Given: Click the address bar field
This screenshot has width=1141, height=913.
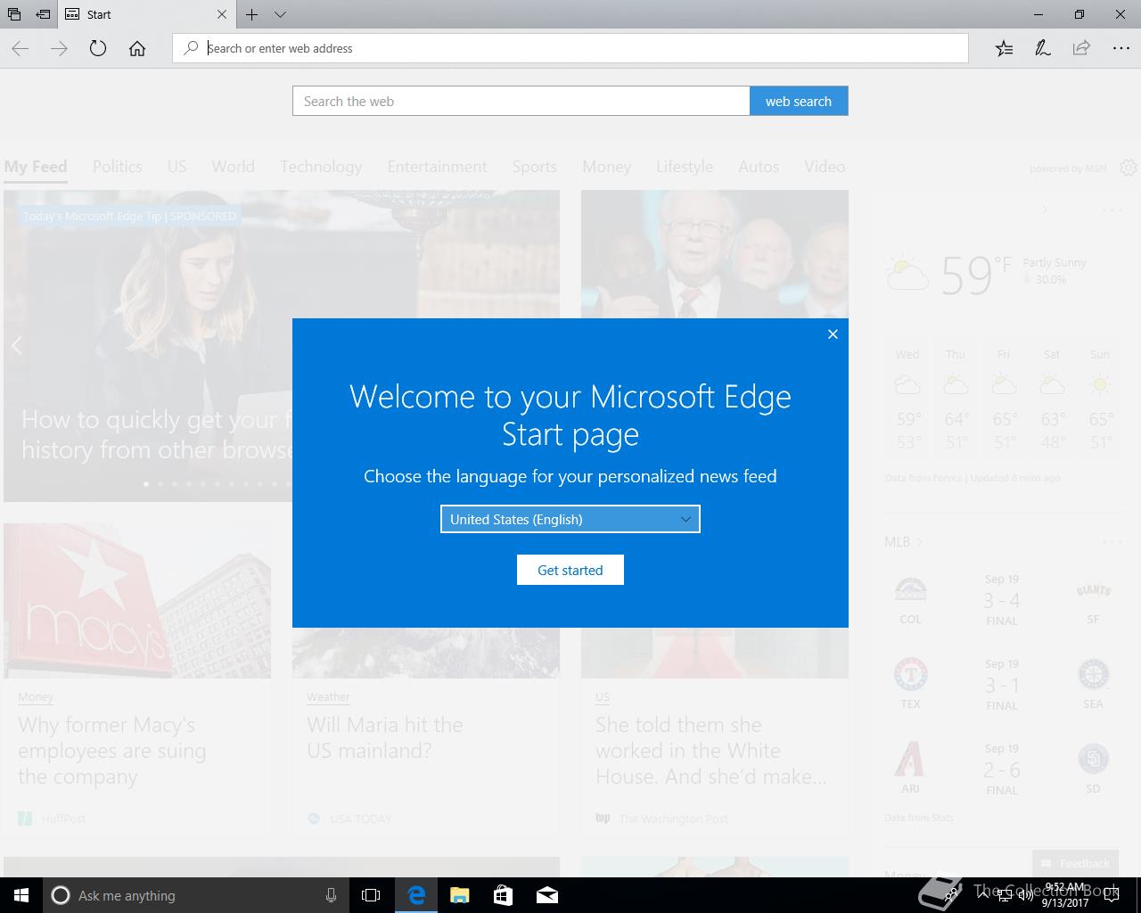Looking at the screenshot, I should 570,48.
